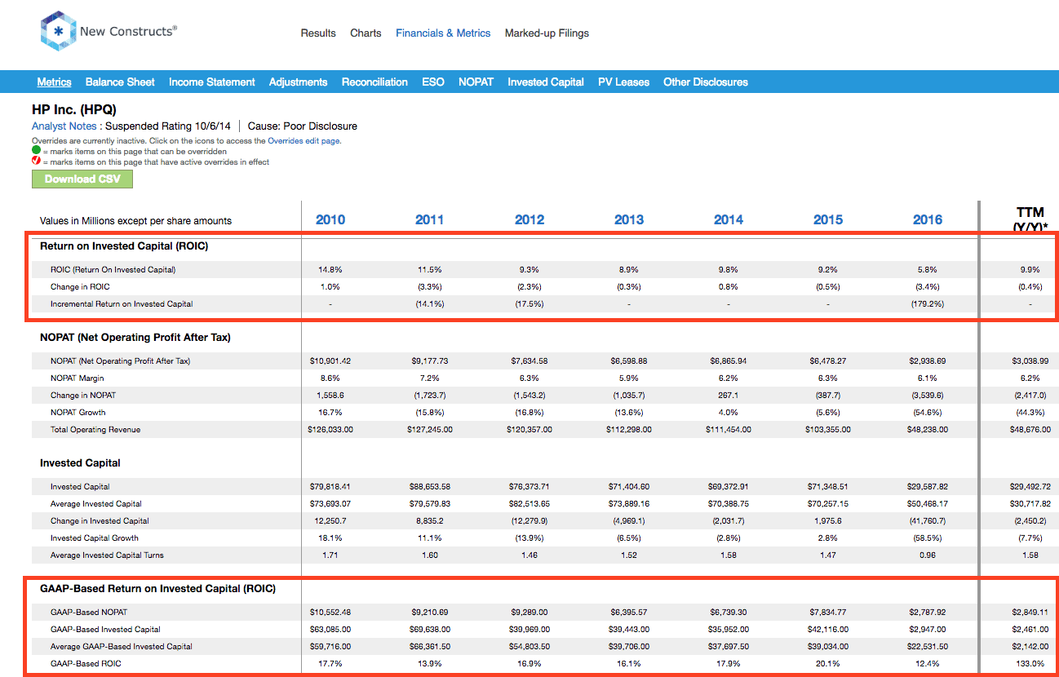Switch to the Invested Capital tab
The image size is (1059, 677).
click(546, 82)
